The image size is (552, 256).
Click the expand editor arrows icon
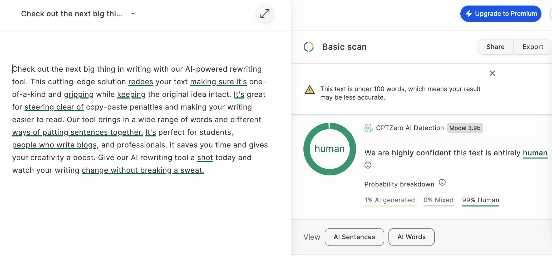point(265,14)
